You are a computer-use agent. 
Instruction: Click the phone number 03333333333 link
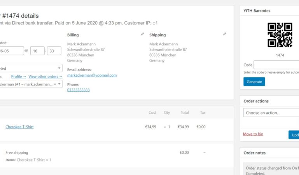[79, 90]
